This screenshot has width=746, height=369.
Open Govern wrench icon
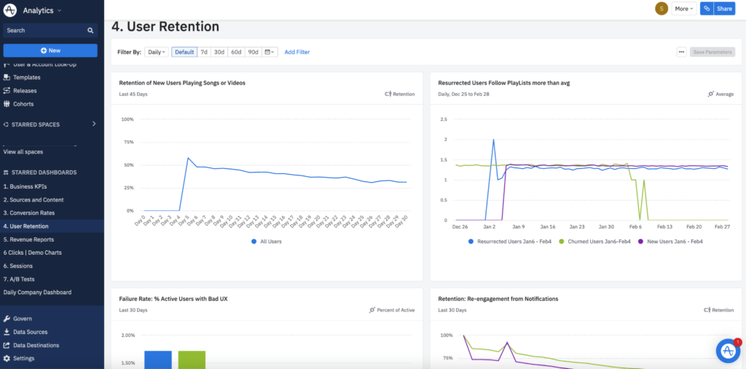[7, 319]
